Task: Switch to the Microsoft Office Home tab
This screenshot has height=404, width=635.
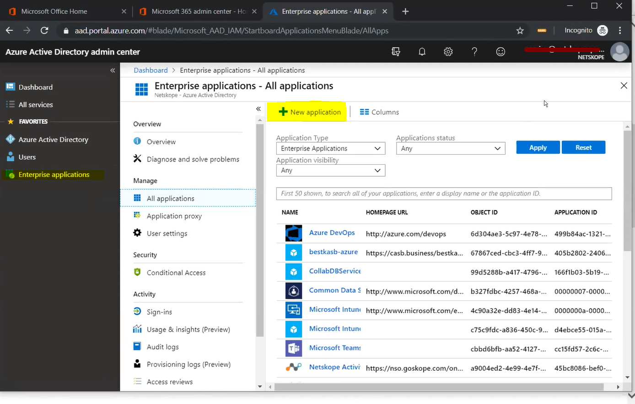Action: 54,11
